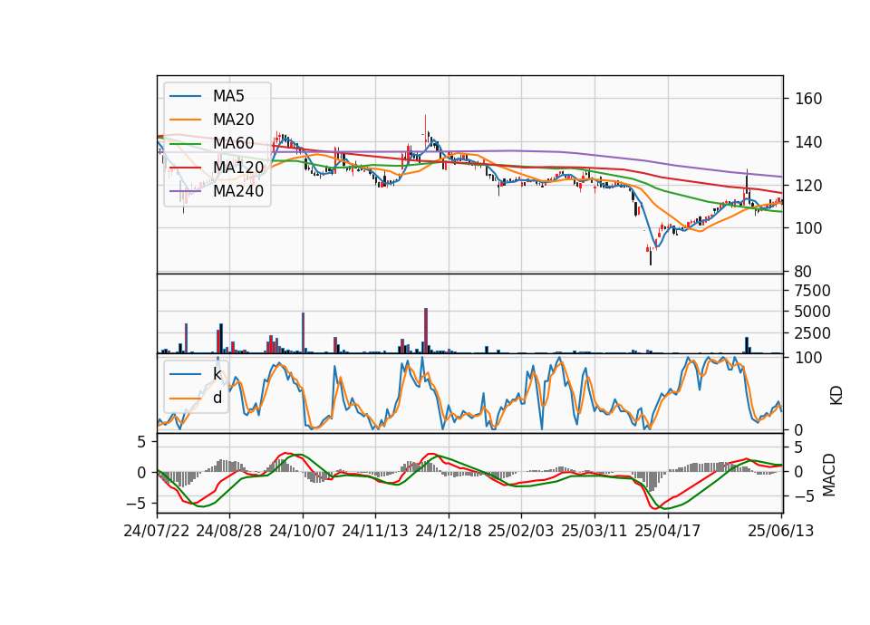870x625 pixels.
Task: Click the 80 price axis label
Action: [804, 272]
